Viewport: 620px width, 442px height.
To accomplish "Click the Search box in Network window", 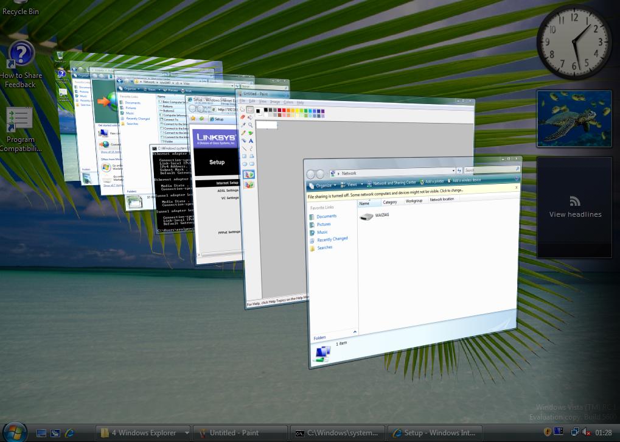I will click(492, 169).
